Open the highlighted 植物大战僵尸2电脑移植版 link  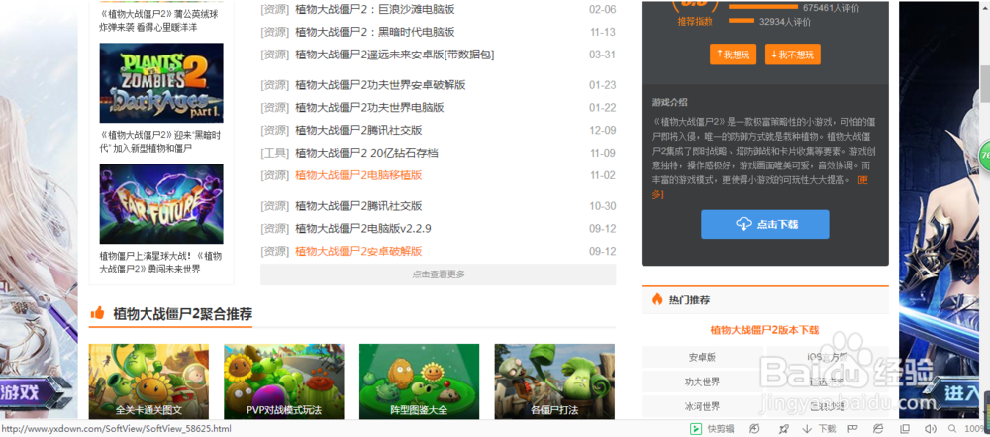click(x=358, y=175)
